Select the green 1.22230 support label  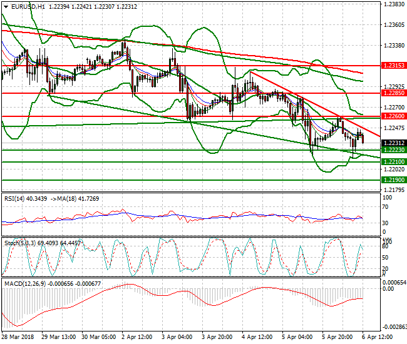pyautogui.click(x=394, y=150)
